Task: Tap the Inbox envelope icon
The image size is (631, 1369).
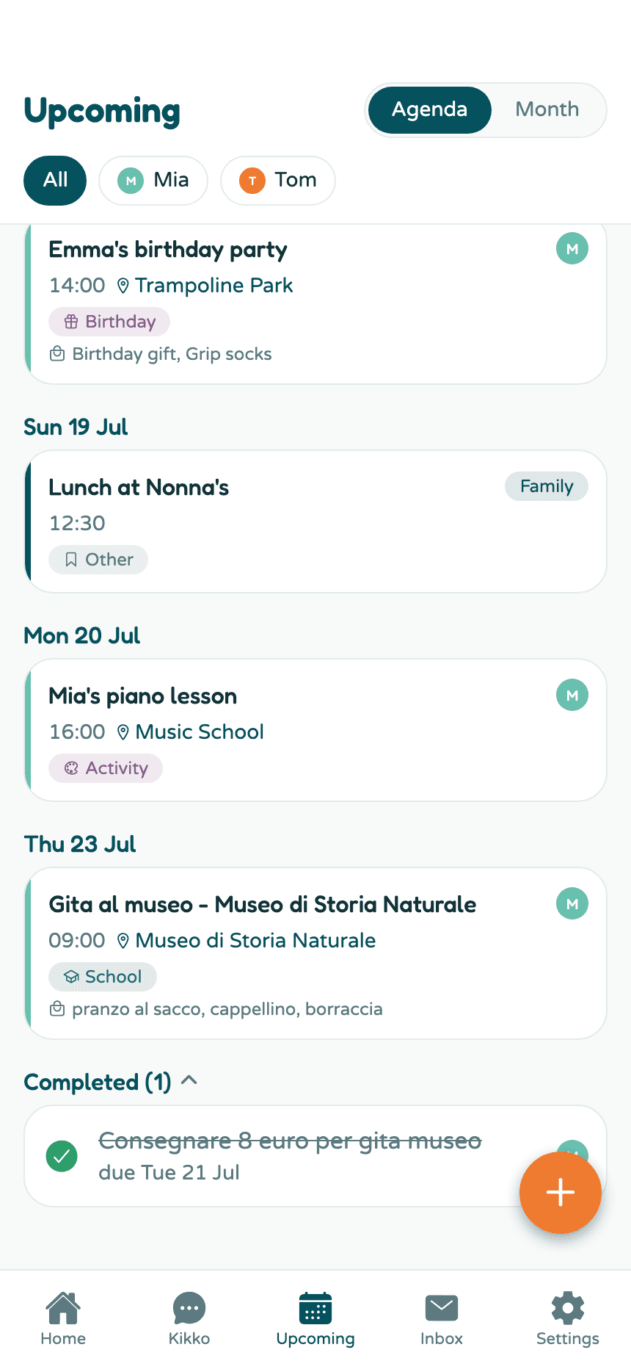Action: click(x=442, y=1308)
